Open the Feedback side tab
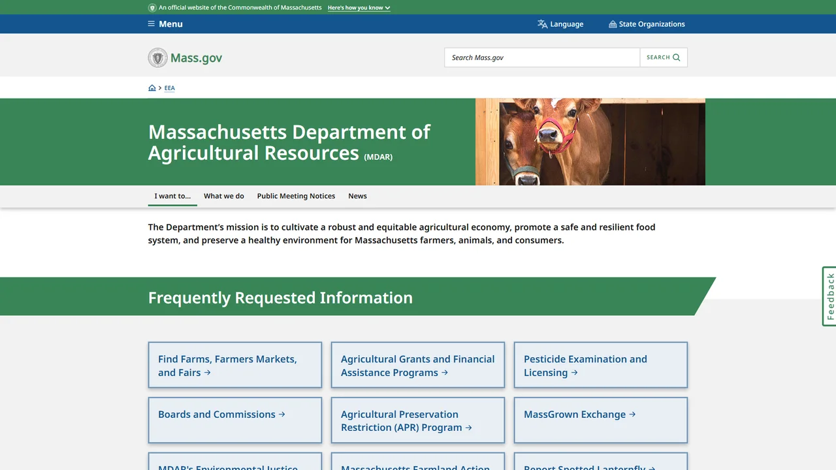 829,296
